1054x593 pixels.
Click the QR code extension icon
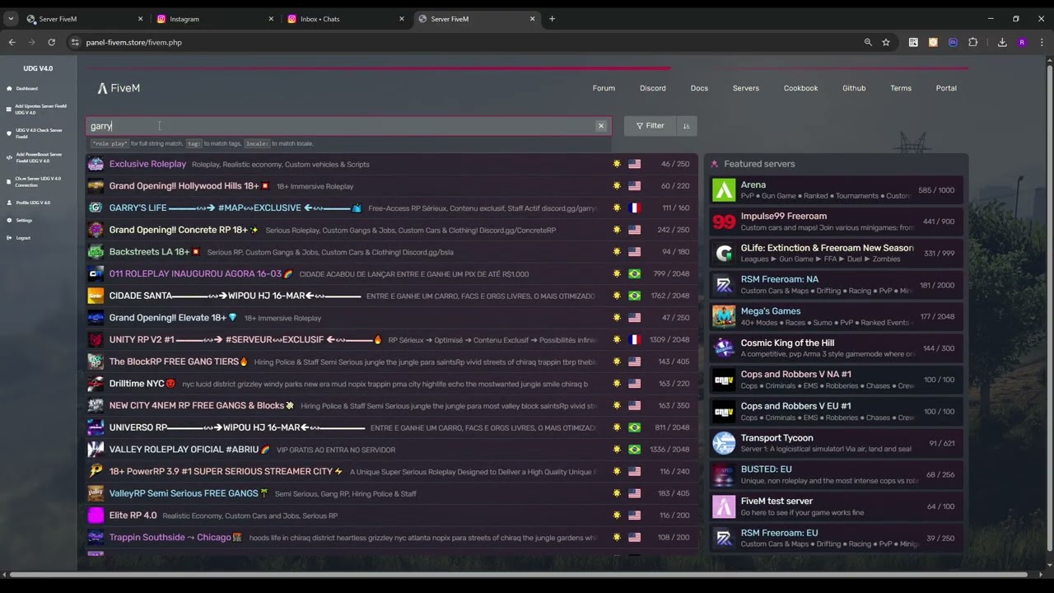pos(913,42)
